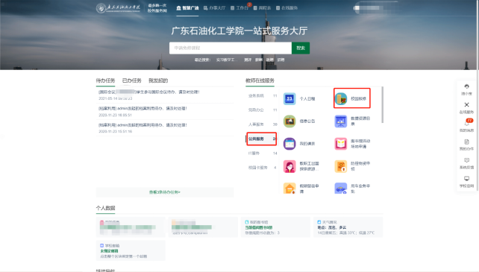Click the last recent search keyword
Viewport: 479px width, 272px height.
281,60
